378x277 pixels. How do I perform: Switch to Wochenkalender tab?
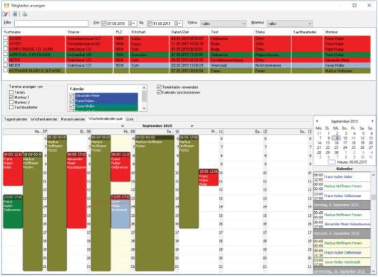click(44, 119)
